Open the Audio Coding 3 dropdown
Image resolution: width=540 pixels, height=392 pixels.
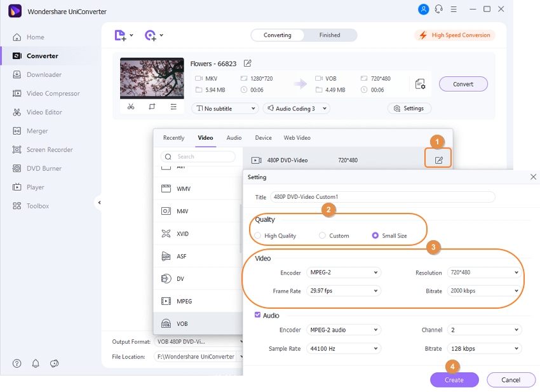click(x=297, y=109)
